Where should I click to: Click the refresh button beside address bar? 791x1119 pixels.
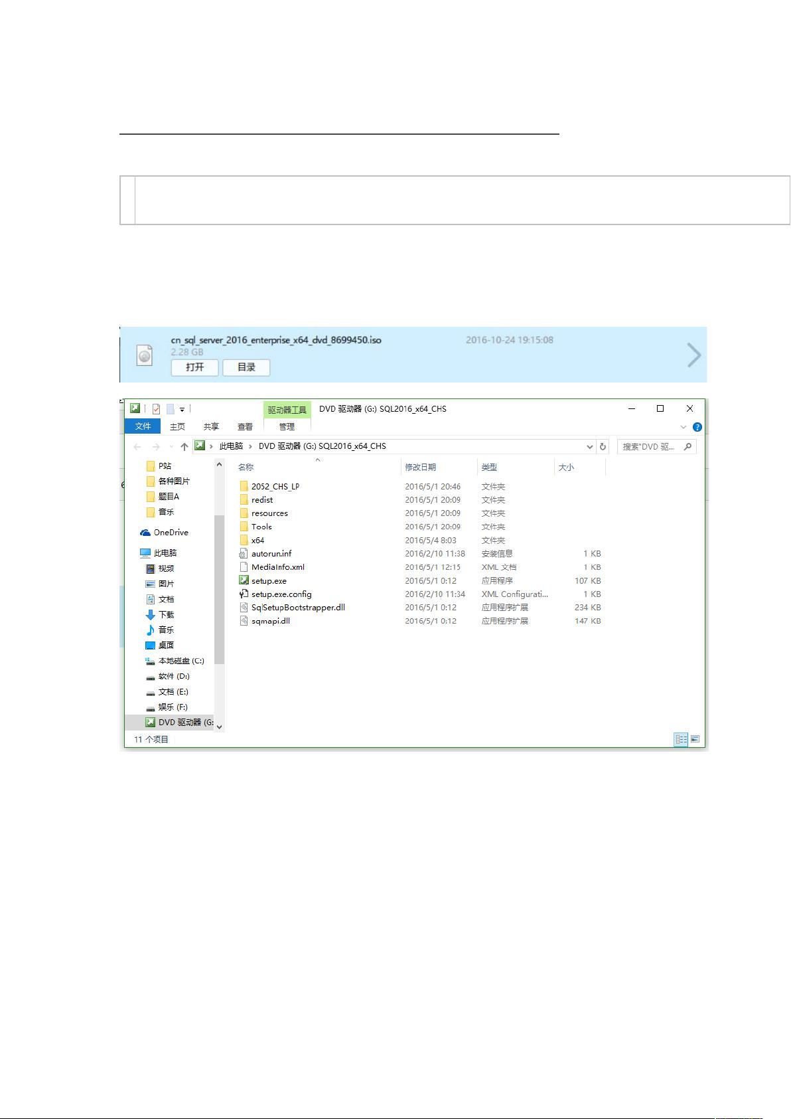603,447
